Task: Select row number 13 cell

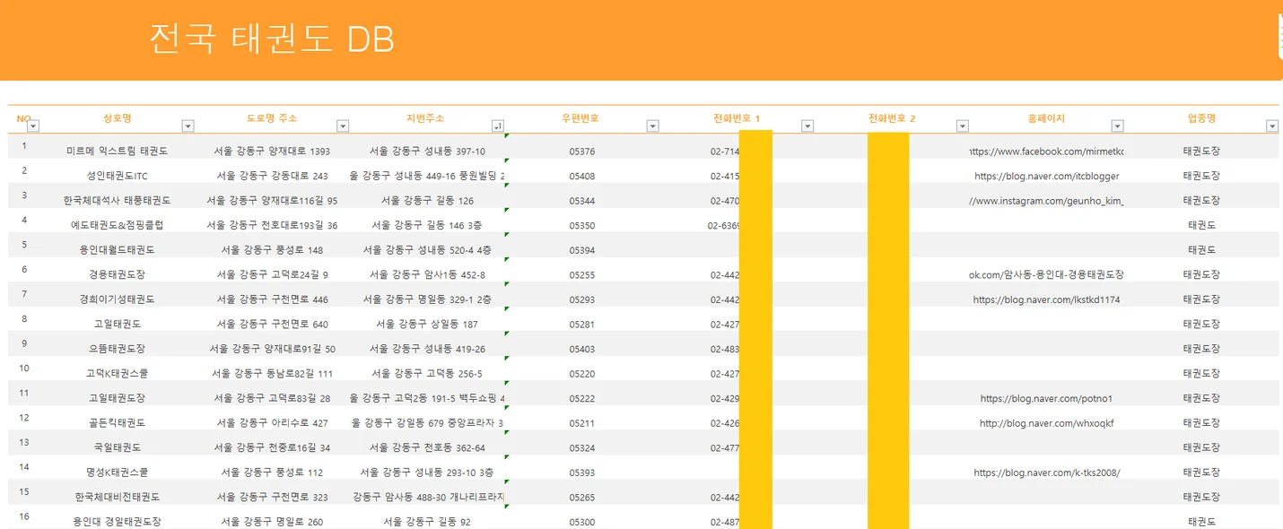Action: tap(24, 442)
